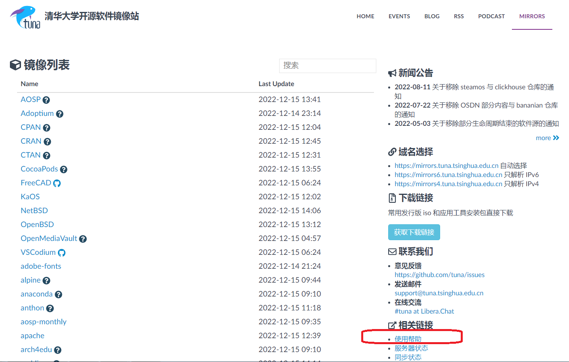Open the BLOG navigation item
The image size is (569, 362).
point(432,16)
